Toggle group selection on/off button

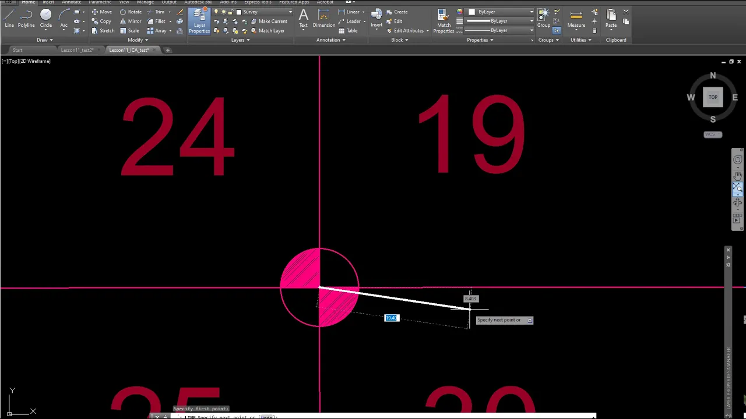coord(557,30)
